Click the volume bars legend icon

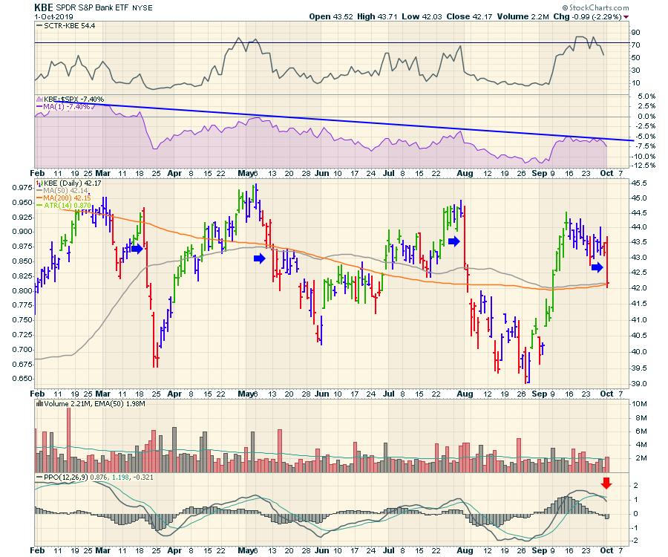[39, 403]
